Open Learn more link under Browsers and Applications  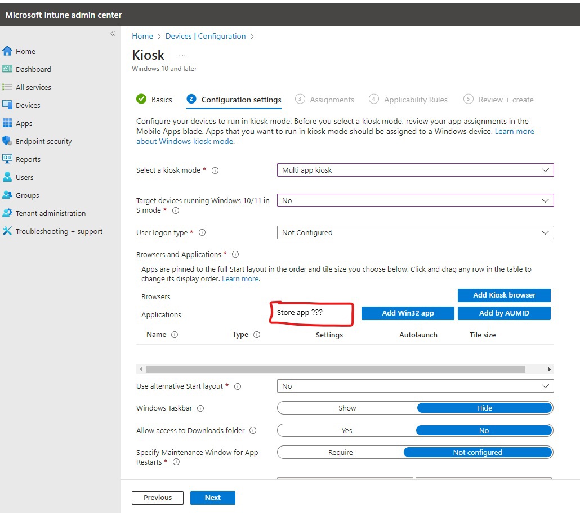[x=240, y=278]
